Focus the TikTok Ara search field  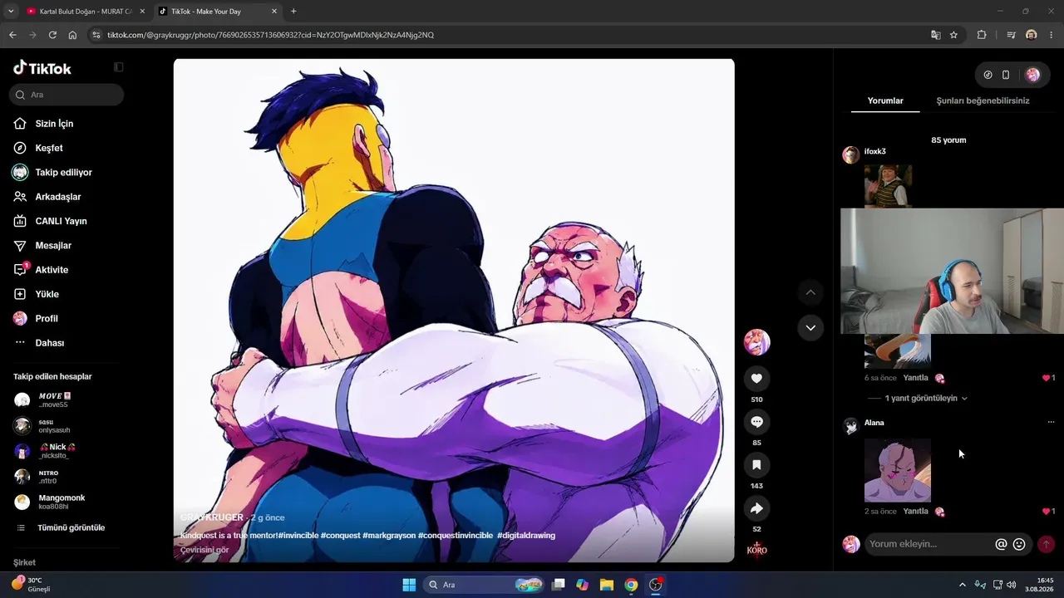pyautogui.click(x=66, y=95)
